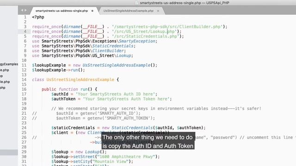
Task: Click SmartyException in use statement
Action: (x=137, y=41)
